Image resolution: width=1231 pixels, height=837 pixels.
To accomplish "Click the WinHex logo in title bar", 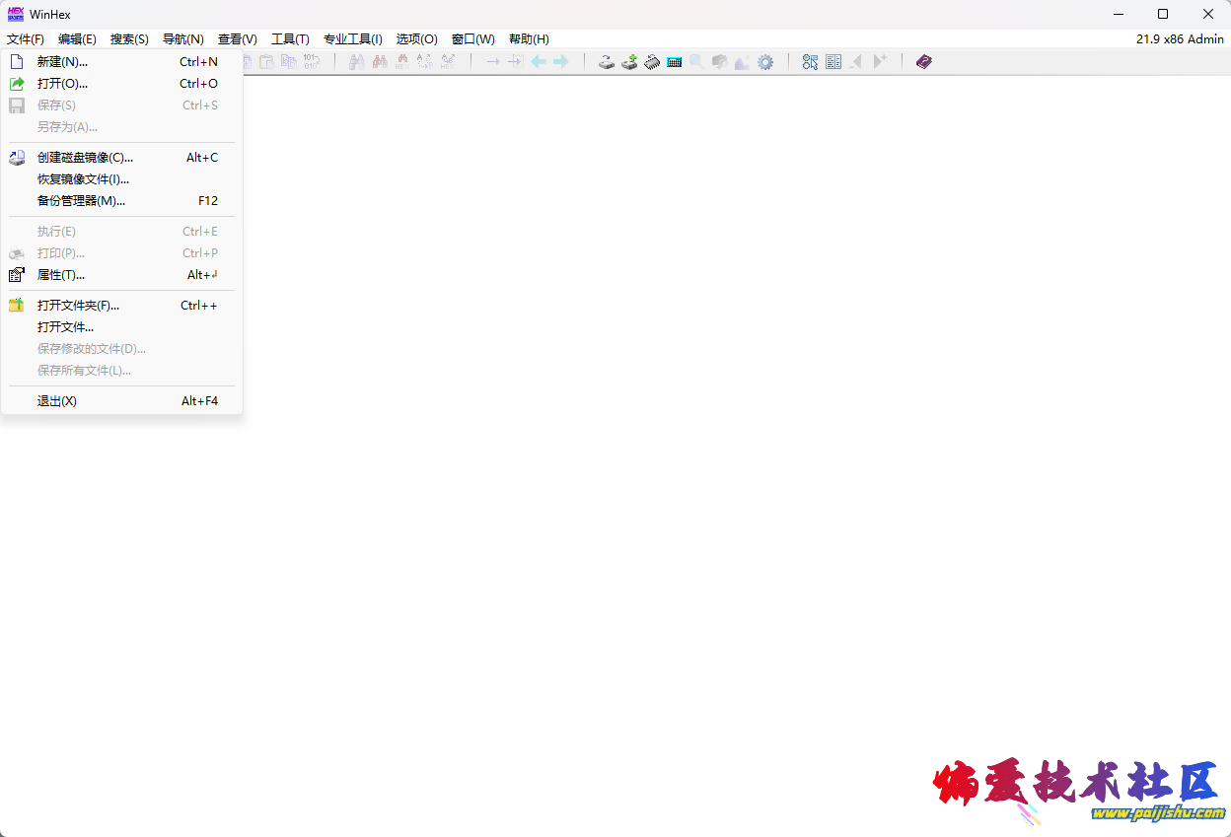I will (16, 14).
